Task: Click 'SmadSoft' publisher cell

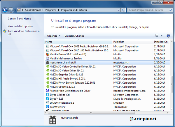Action: [119, 103]
